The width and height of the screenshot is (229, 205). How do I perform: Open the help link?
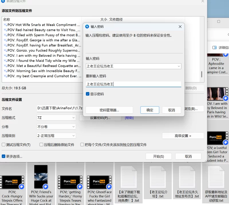click(x=129, y=118)
